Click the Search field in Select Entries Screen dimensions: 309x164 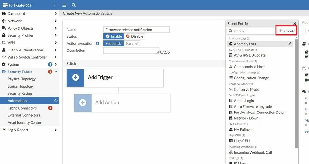[x=251, y=31]
